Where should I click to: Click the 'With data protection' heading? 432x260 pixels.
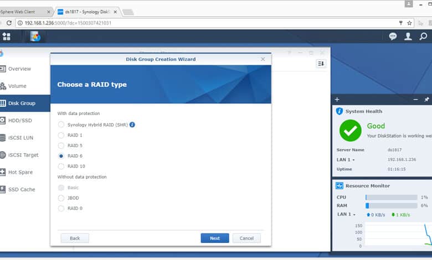pos(79,113)
